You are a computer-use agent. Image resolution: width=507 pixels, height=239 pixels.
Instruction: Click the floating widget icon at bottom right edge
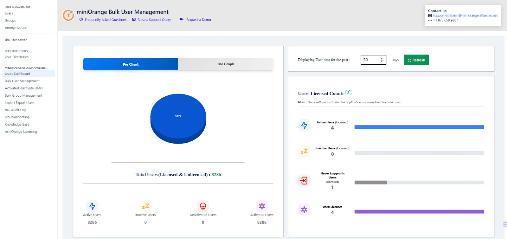505,224
